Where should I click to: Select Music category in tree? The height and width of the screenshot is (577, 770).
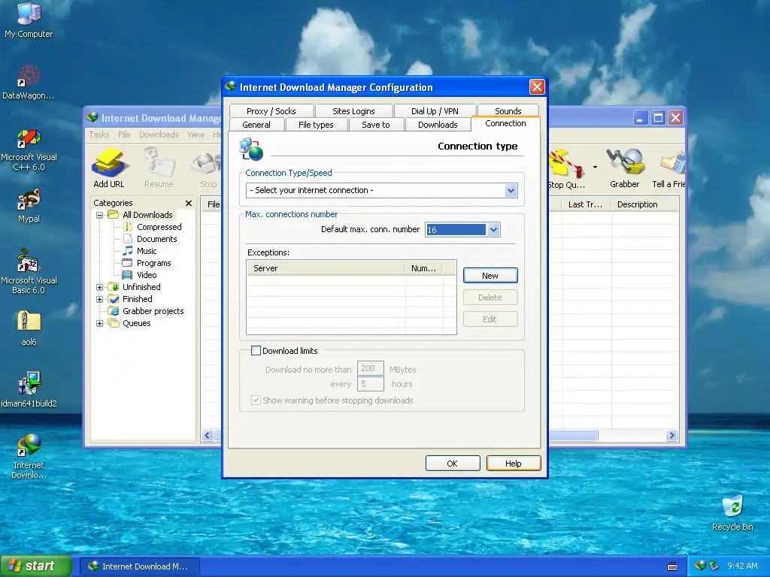tap(147, 251)
